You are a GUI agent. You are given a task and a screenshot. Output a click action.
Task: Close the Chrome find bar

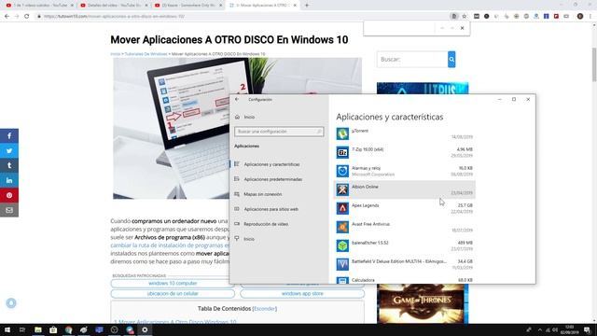(x=463, y=28)
